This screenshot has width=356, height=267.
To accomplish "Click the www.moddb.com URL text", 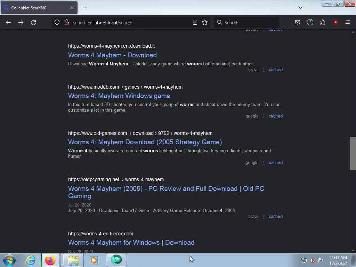I will pos(94,87).
